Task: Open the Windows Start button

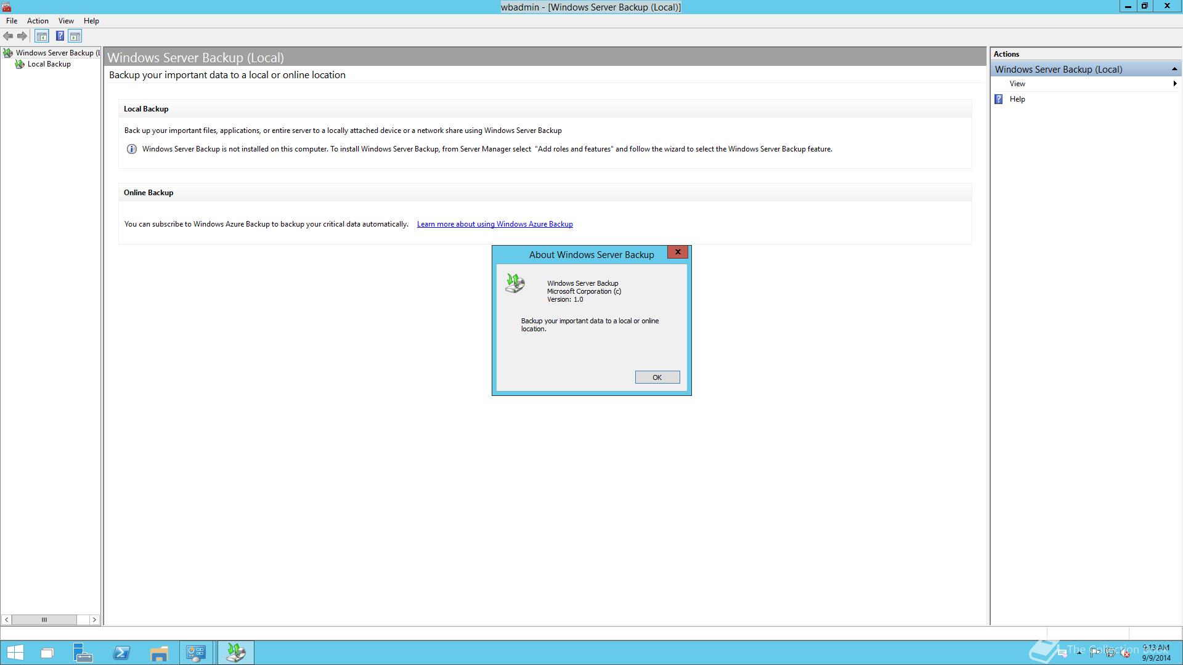Action: [15, 653]
